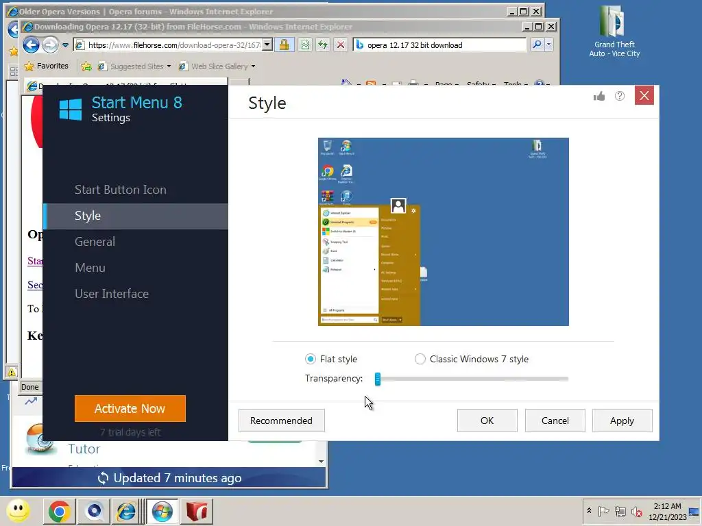The width and height of the screenshot is (702, 526).
Task: Click the Activate Now button
Action: (130, 408)
